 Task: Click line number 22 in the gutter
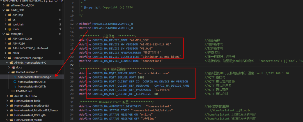(x=72, y=65)
